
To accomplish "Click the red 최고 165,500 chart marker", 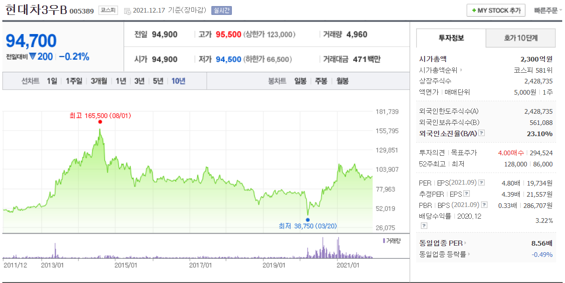I will point(100,122).
